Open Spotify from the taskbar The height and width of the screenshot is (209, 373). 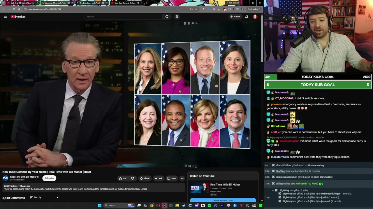209,206
